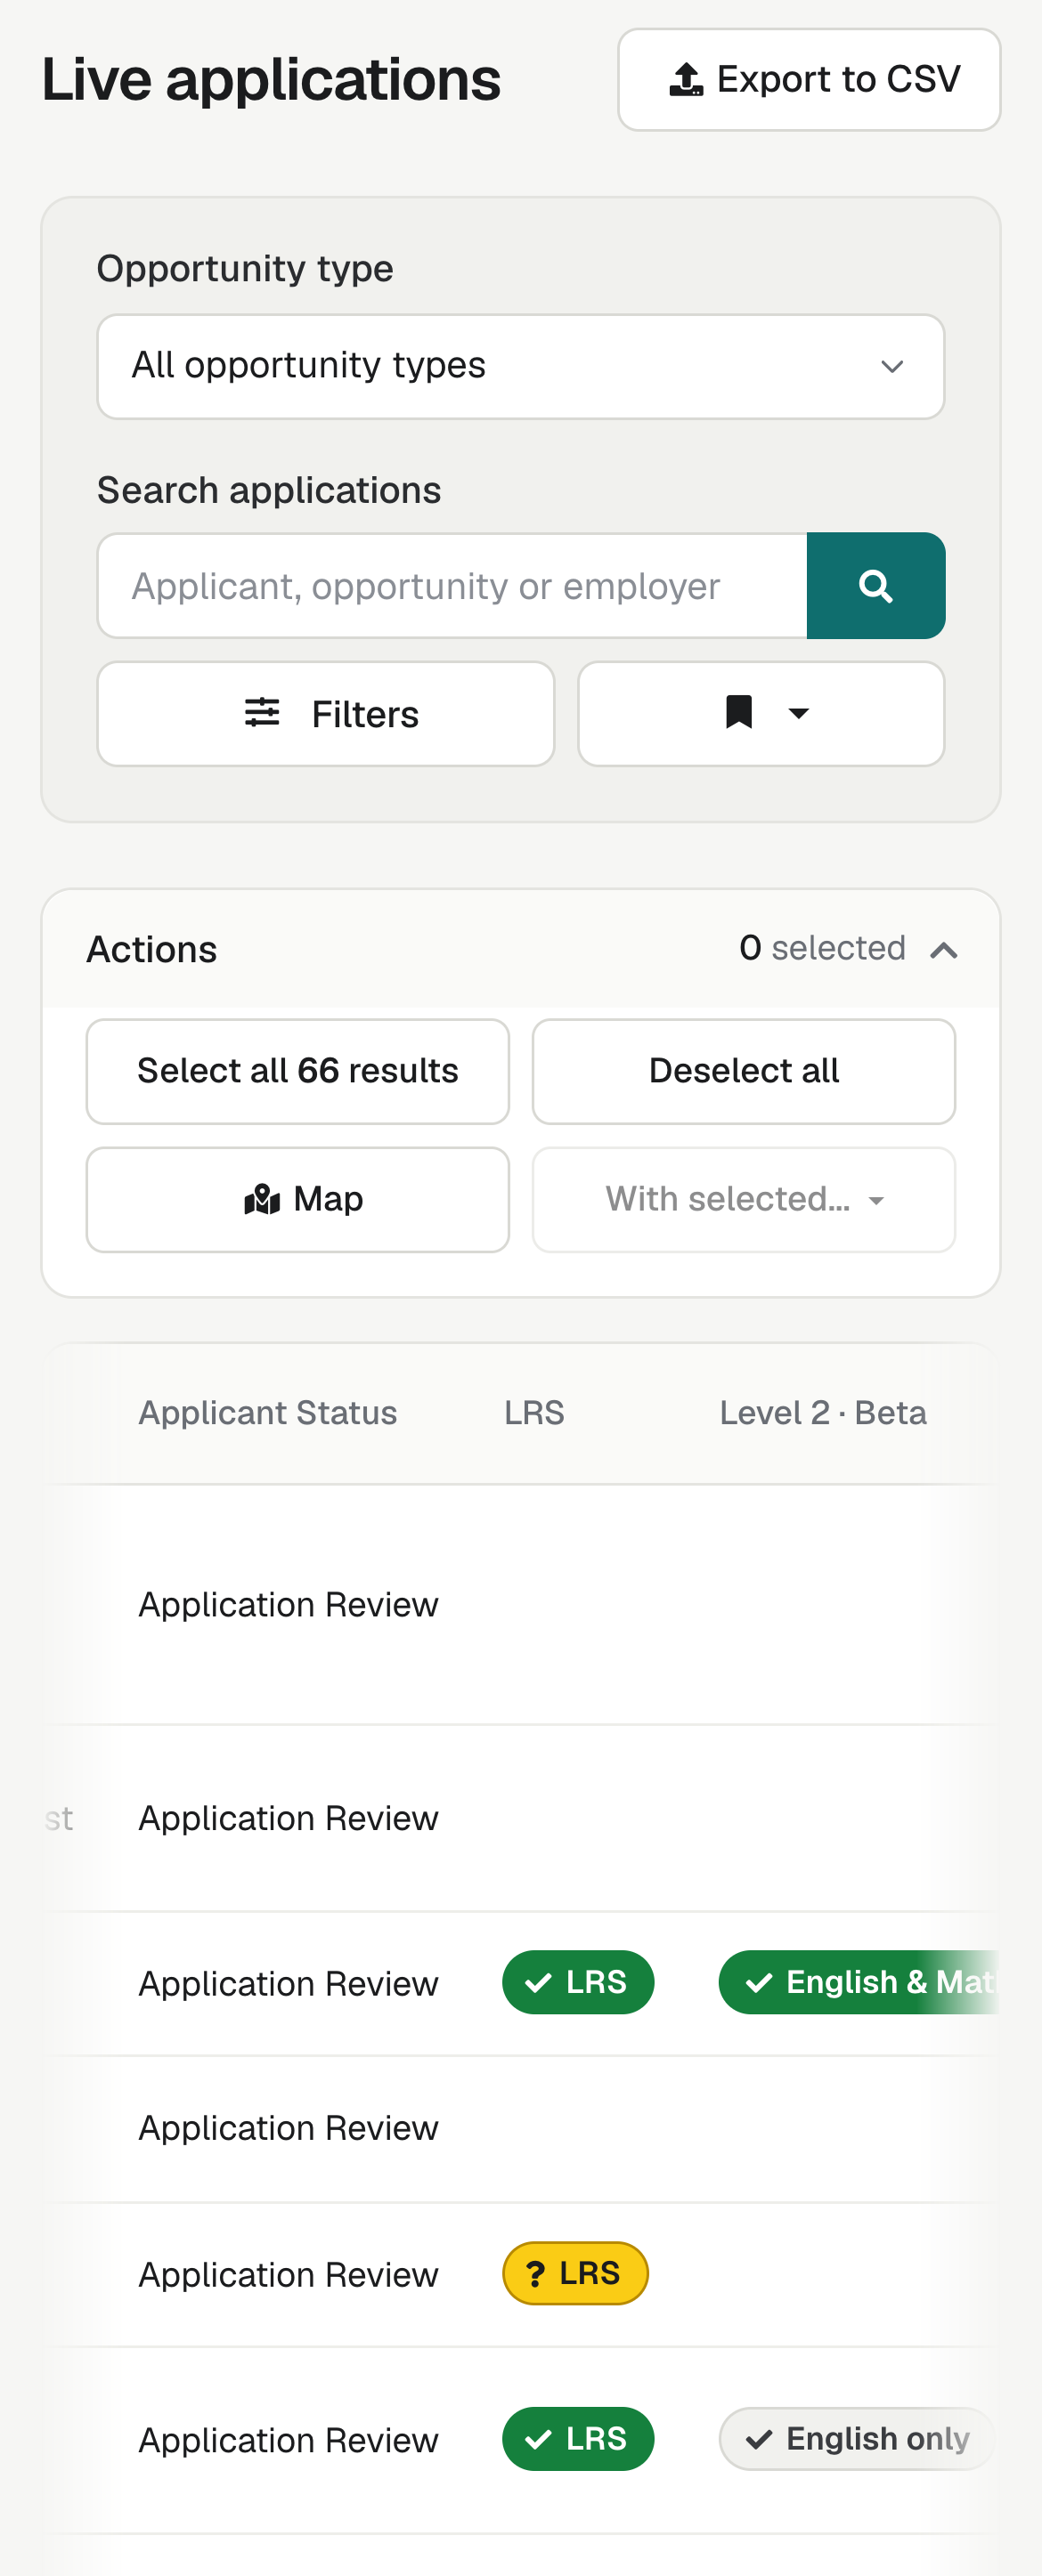
Task: Open the With selected… dropdown
Action: [743, 1199]
